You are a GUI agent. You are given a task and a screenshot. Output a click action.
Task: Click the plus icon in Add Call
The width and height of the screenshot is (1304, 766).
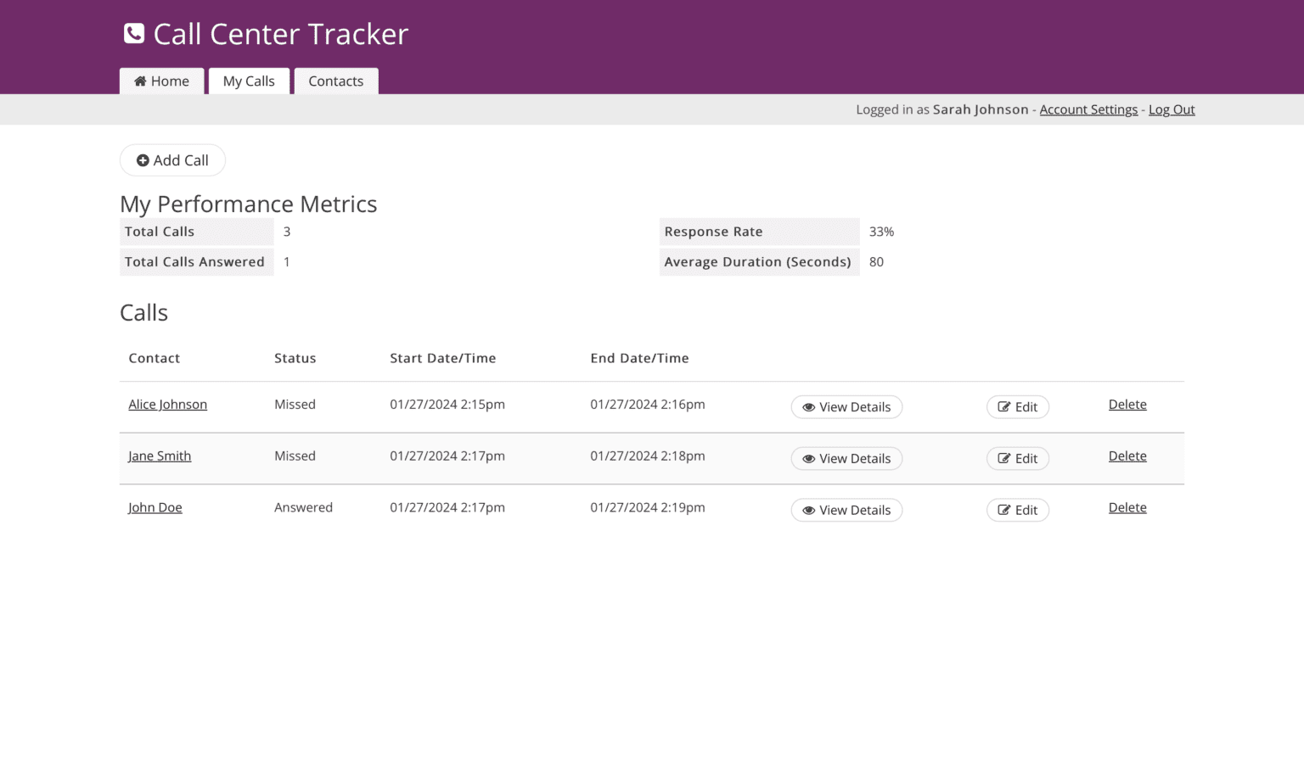[143, 159]
